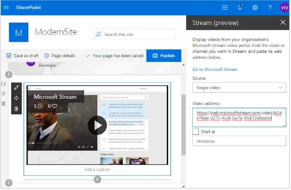
Task: Add a new section above the video
Action: click(x=9, y=75)
